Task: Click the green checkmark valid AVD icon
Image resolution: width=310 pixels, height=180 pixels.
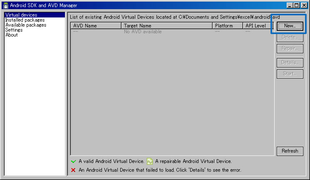Action: click(73, 161)
